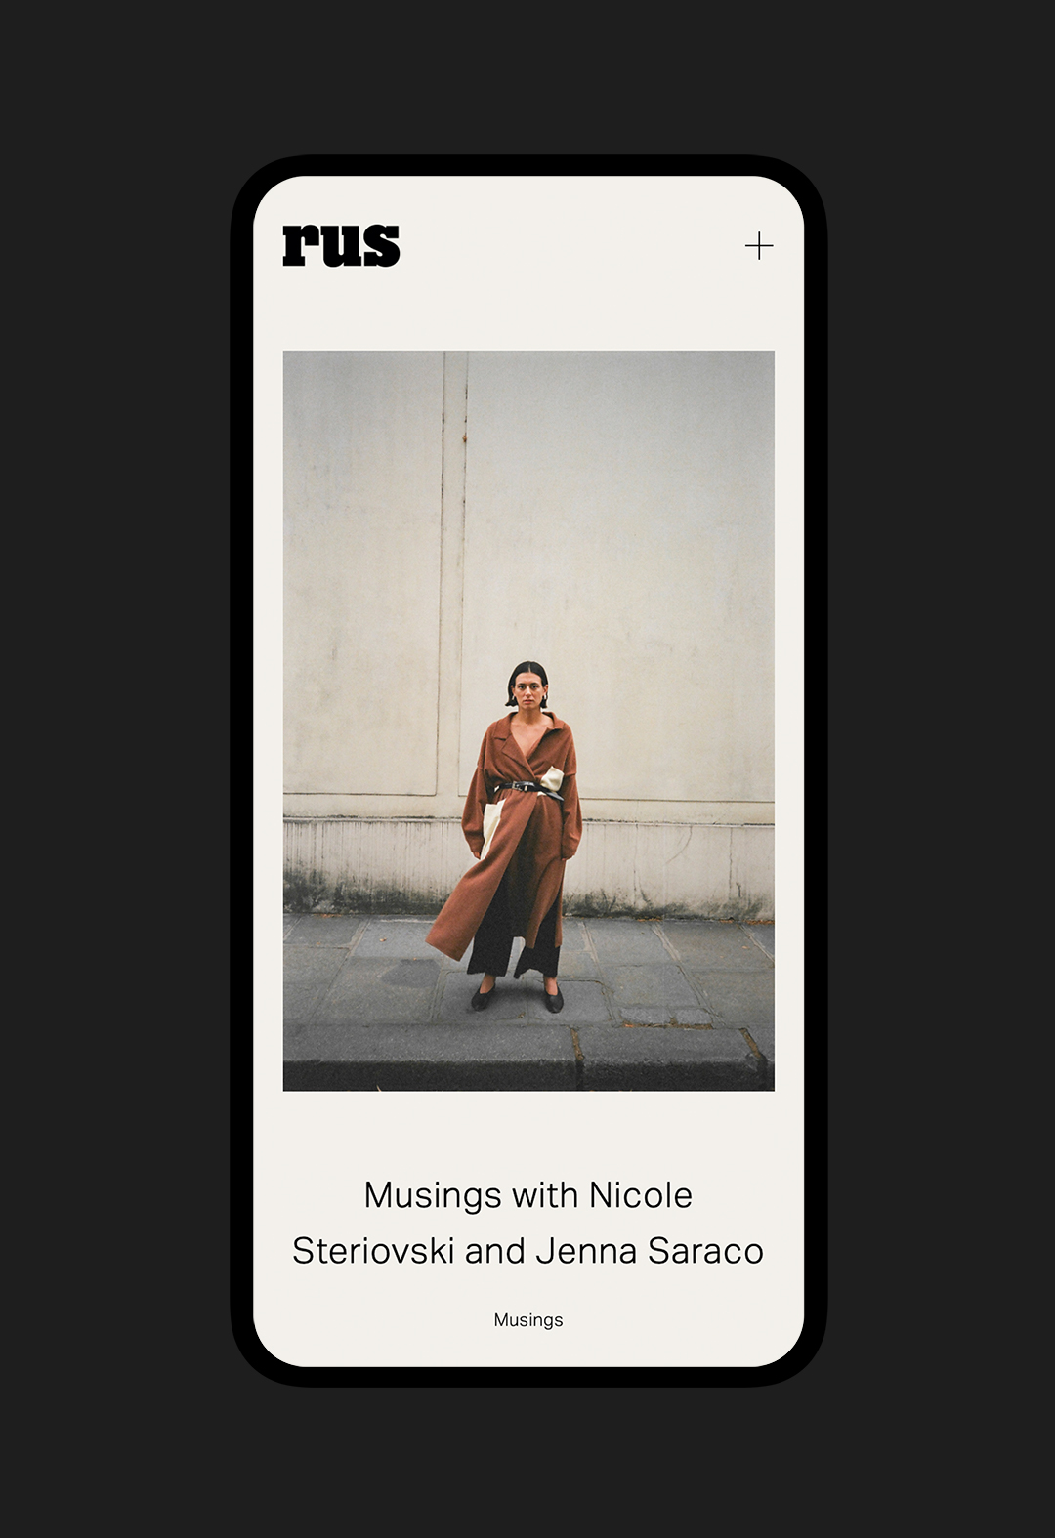Click the 'Steriovski' name in the headline
This screenshot has height=1538, width=1055.
pos(373,1251)
